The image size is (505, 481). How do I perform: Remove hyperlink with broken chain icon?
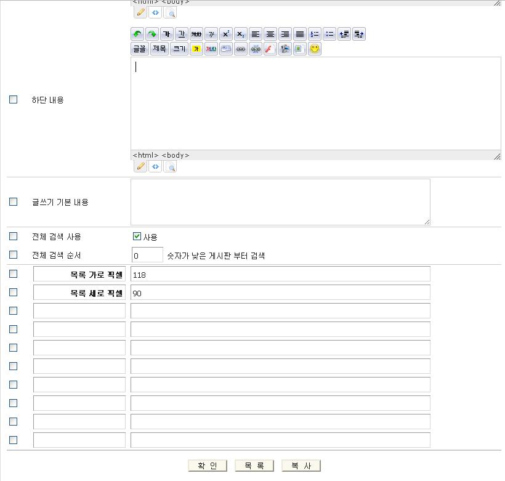[x=256, y=49]
